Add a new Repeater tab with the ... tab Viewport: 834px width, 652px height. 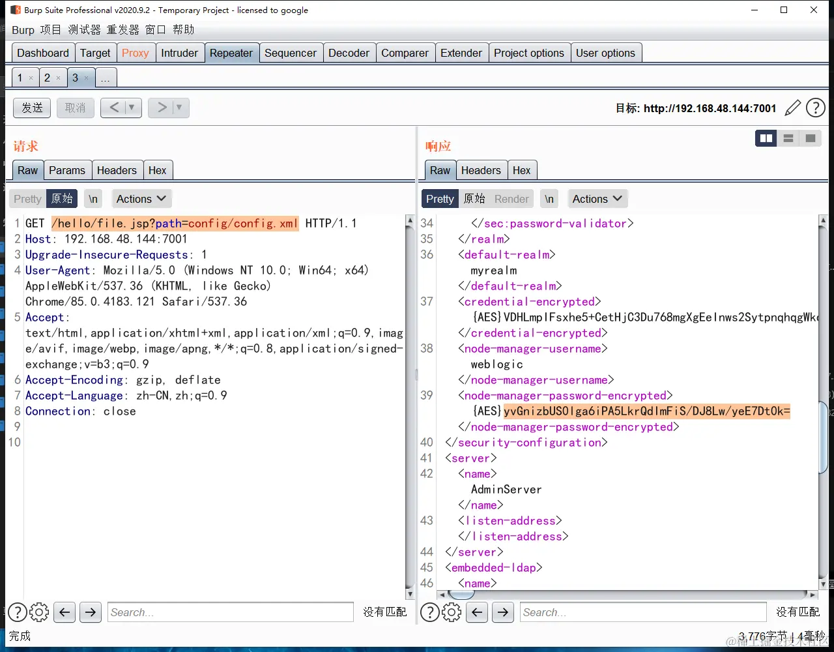[x=106, y=78]
